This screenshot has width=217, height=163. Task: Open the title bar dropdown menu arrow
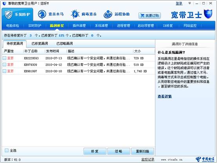pos(190,3)
